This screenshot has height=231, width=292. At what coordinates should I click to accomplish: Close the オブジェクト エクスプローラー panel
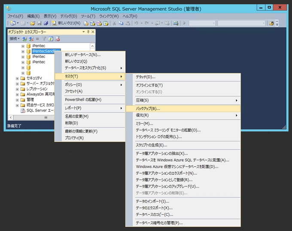93,32
